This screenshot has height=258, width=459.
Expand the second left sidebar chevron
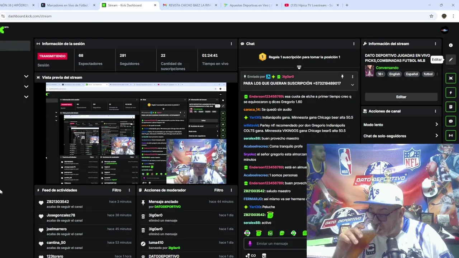26,86
